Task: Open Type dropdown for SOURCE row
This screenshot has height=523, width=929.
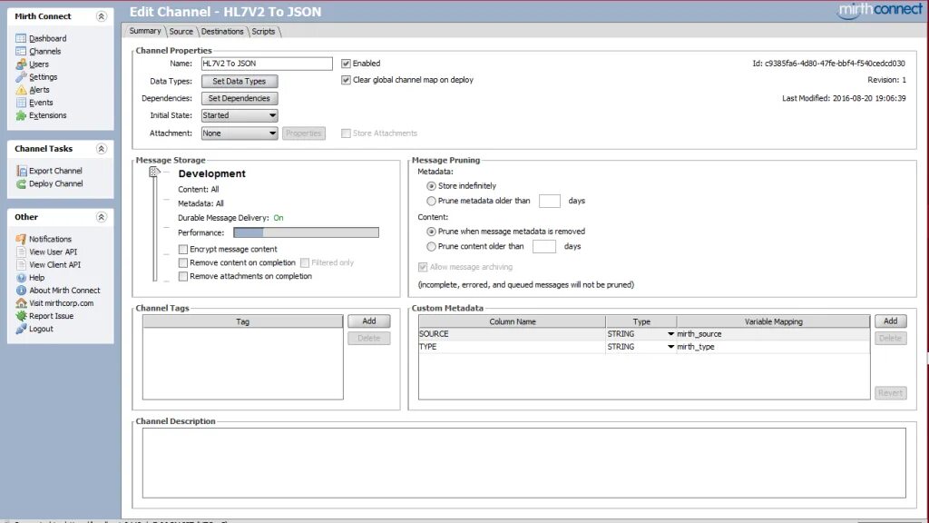Action: click(x=670, y=334)
